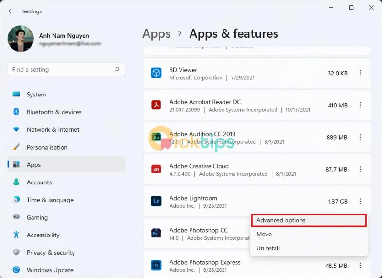Screen dimensions: 382x278
Task: Open Windows Update section
Action: 66,270
